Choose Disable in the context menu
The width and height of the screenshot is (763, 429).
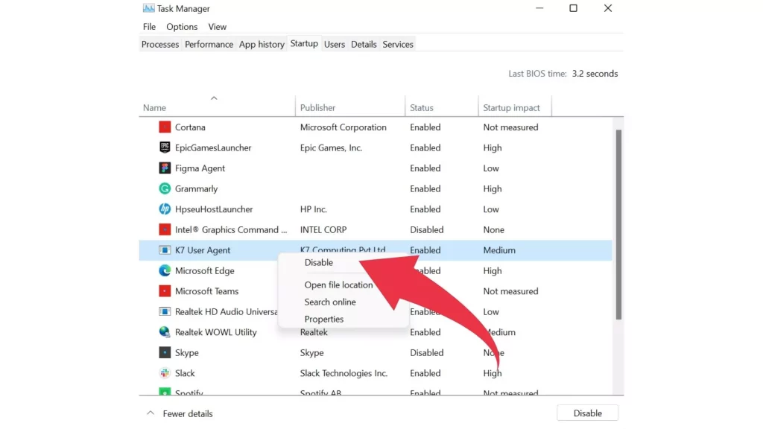pyautogui.click(x=319, y=263)
